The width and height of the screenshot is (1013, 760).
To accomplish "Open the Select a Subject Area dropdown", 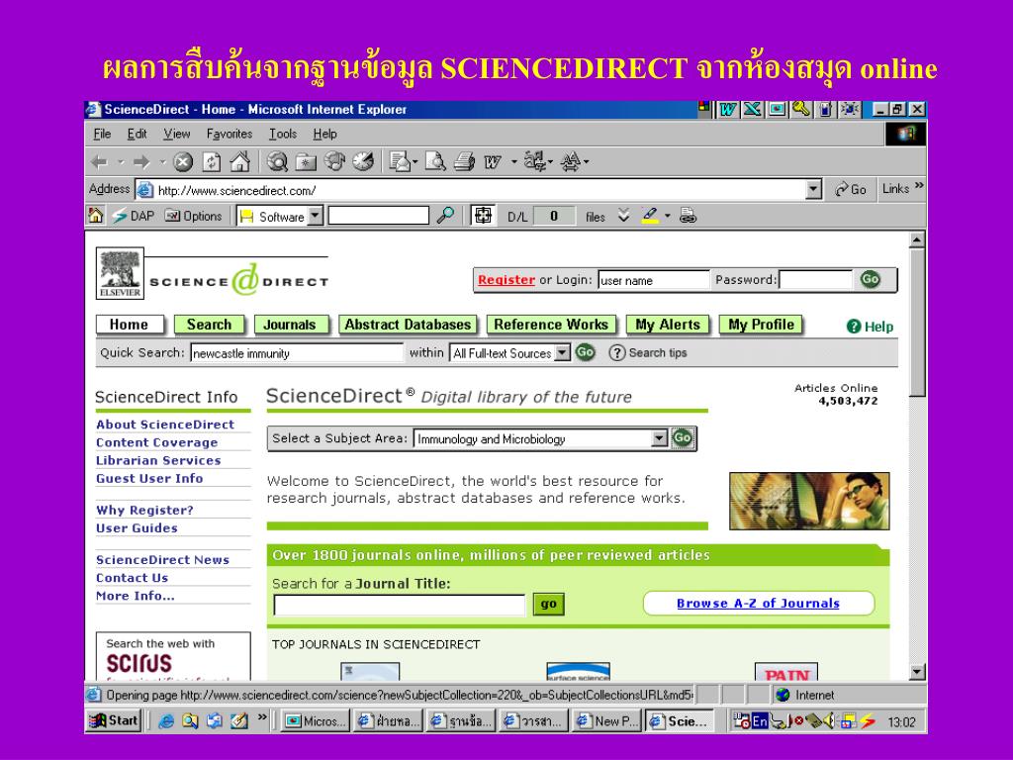I will coord(659,438).
